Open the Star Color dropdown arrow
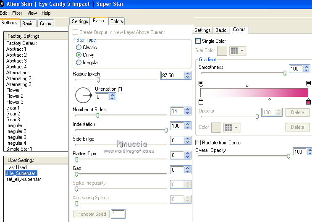 [242, 51]
